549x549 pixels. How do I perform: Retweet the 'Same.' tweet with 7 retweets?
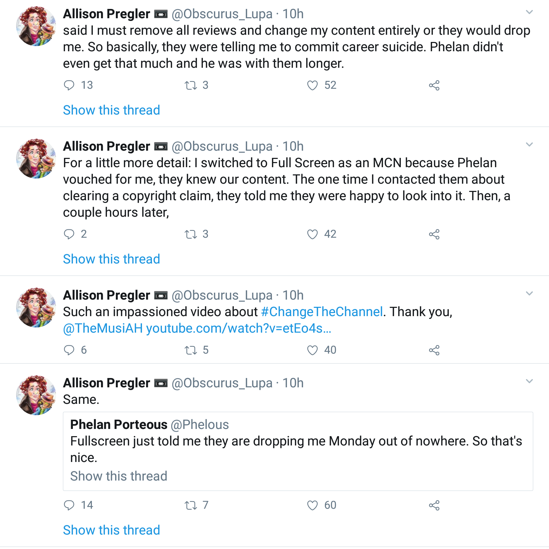click(191, 505)
